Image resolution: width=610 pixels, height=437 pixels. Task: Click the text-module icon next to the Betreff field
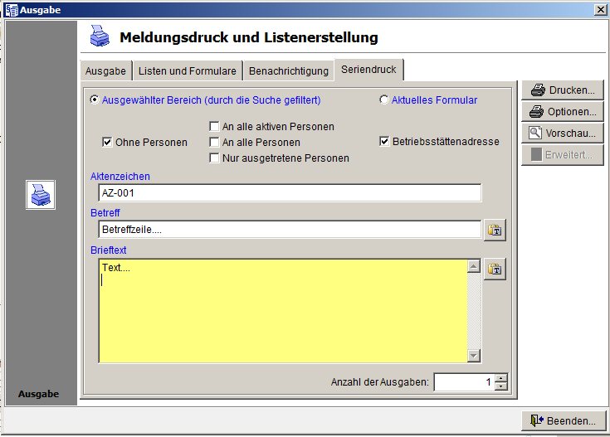(x=495, y=230)
